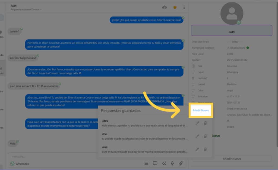This screenshot has height=170, width=278.
Task: Toggle the star favorite for Juan's conversation
Action: 175,7
